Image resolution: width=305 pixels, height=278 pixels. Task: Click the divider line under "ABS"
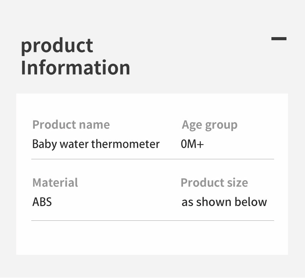[x=152, y=220]
